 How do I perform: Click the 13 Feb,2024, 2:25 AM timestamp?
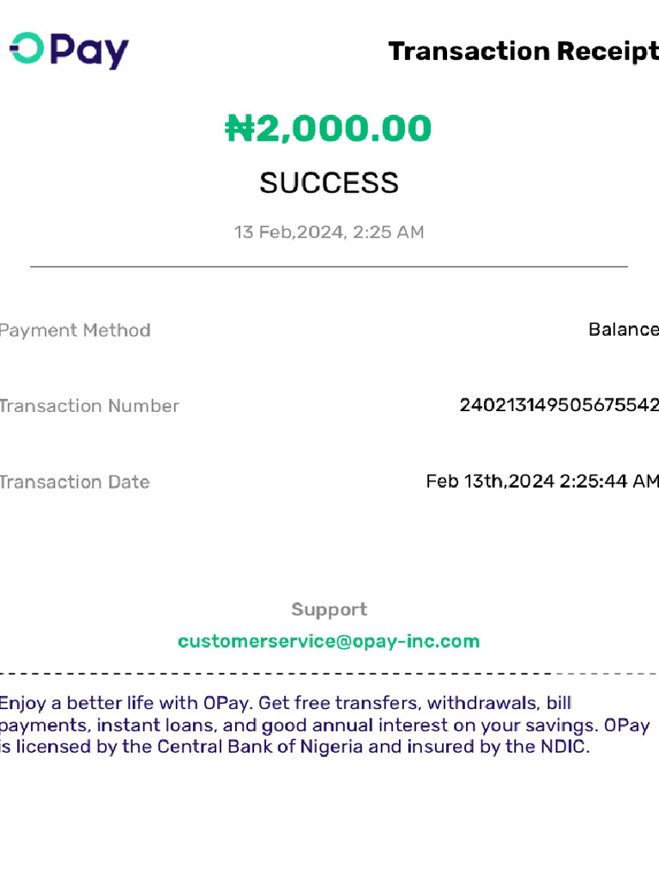329,233
